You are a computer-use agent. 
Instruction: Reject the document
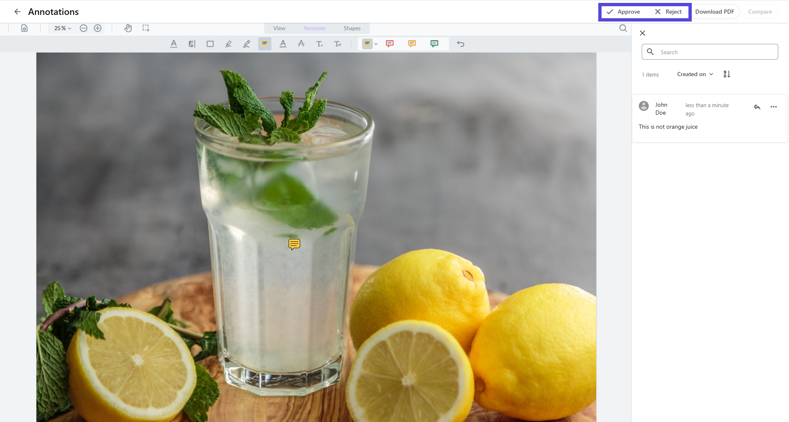[669, 12]
